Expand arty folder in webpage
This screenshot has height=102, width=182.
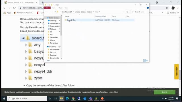pos(26,45)
